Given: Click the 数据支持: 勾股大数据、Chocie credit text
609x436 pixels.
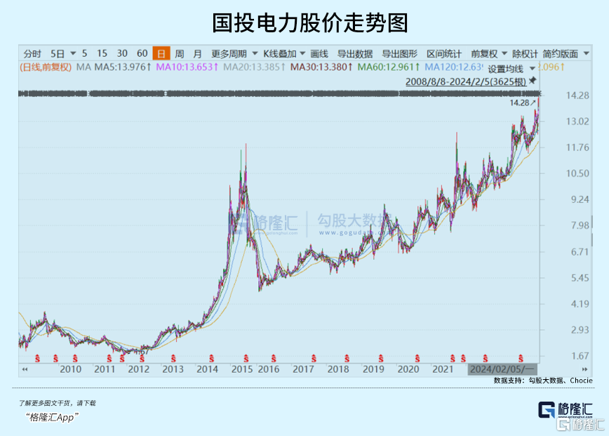Looking at the screenshot, I should (x=543, y=381).
